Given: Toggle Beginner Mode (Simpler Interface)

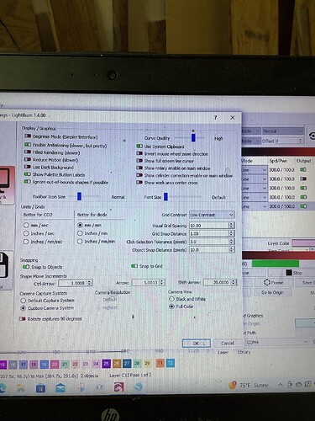Looking at the screenshot, I should tap(28, 136).
